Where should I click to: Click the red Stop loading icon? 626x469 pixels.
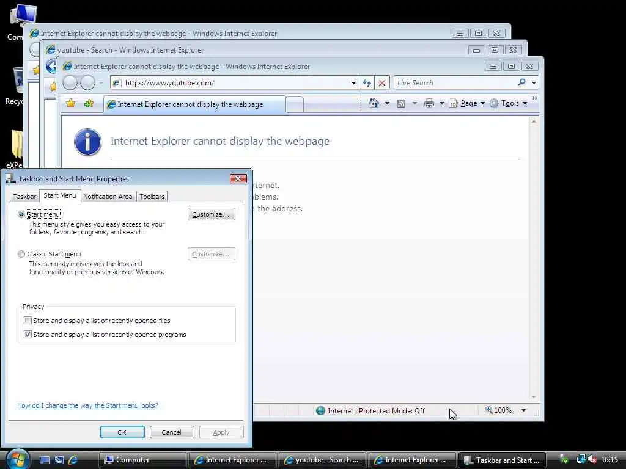tap(382, 83)
